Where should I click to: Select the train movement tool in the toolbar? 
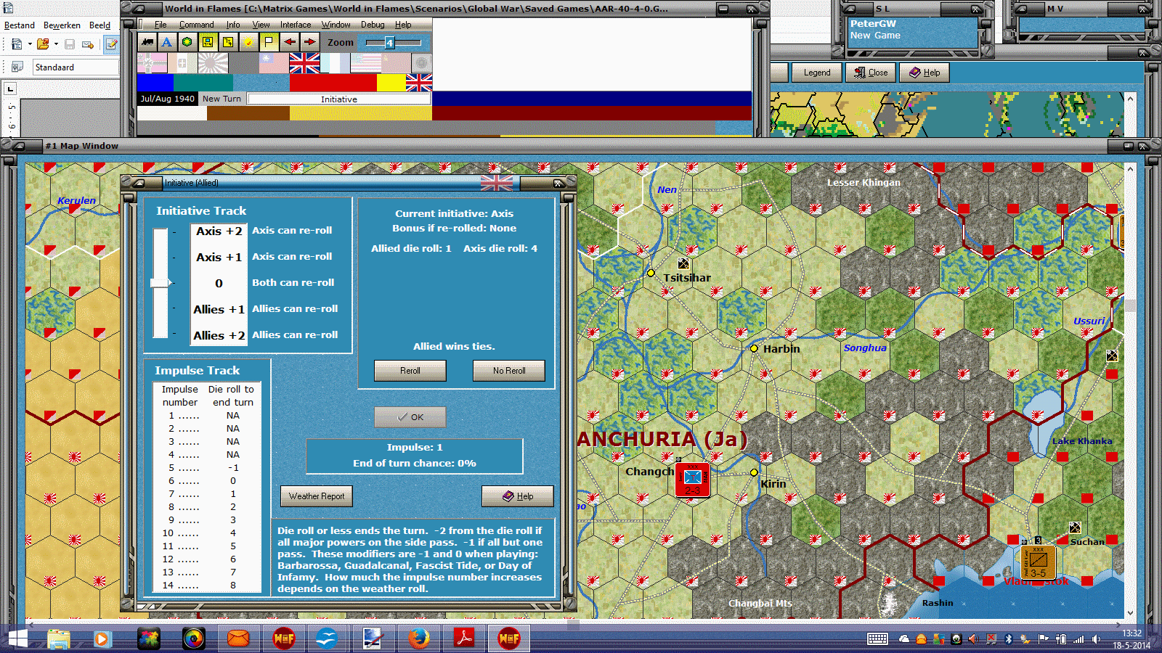(x=147, y=41)
